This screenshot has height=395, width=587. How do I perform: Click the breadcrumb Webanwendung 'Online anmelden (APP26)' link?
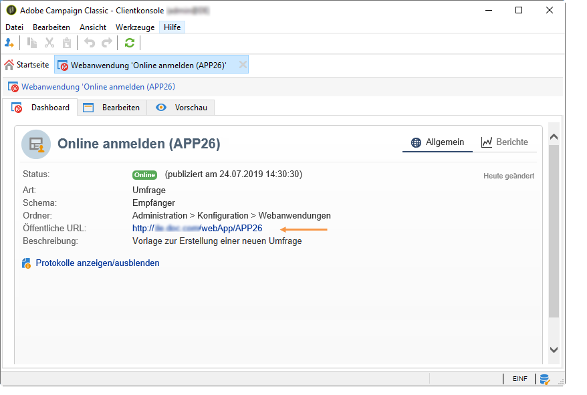tap(98, 87)
